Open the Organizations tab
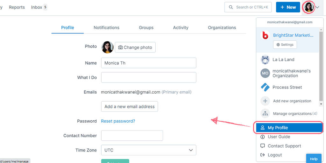The height and width of the screenshot is (163, 326). pos(222,28)
